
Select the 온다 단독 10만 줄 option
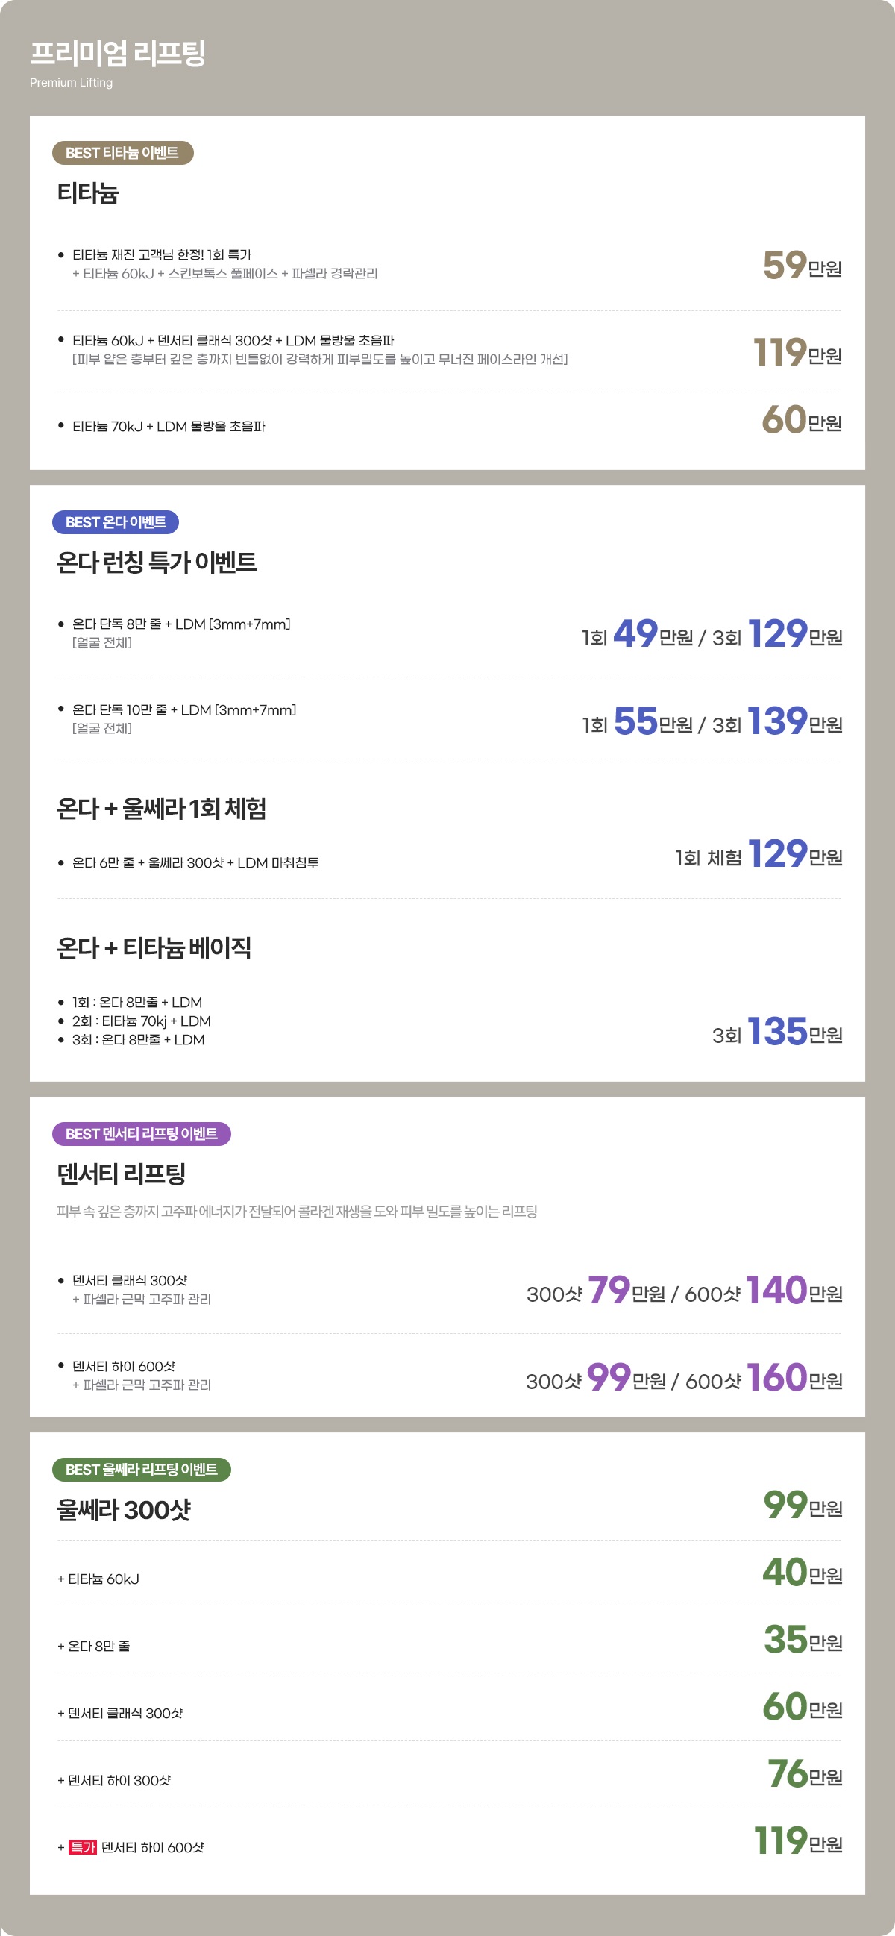[x=183, y=709]
